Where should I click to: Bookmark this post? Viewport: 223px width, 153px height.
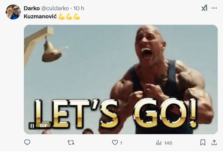coord(203,143)
